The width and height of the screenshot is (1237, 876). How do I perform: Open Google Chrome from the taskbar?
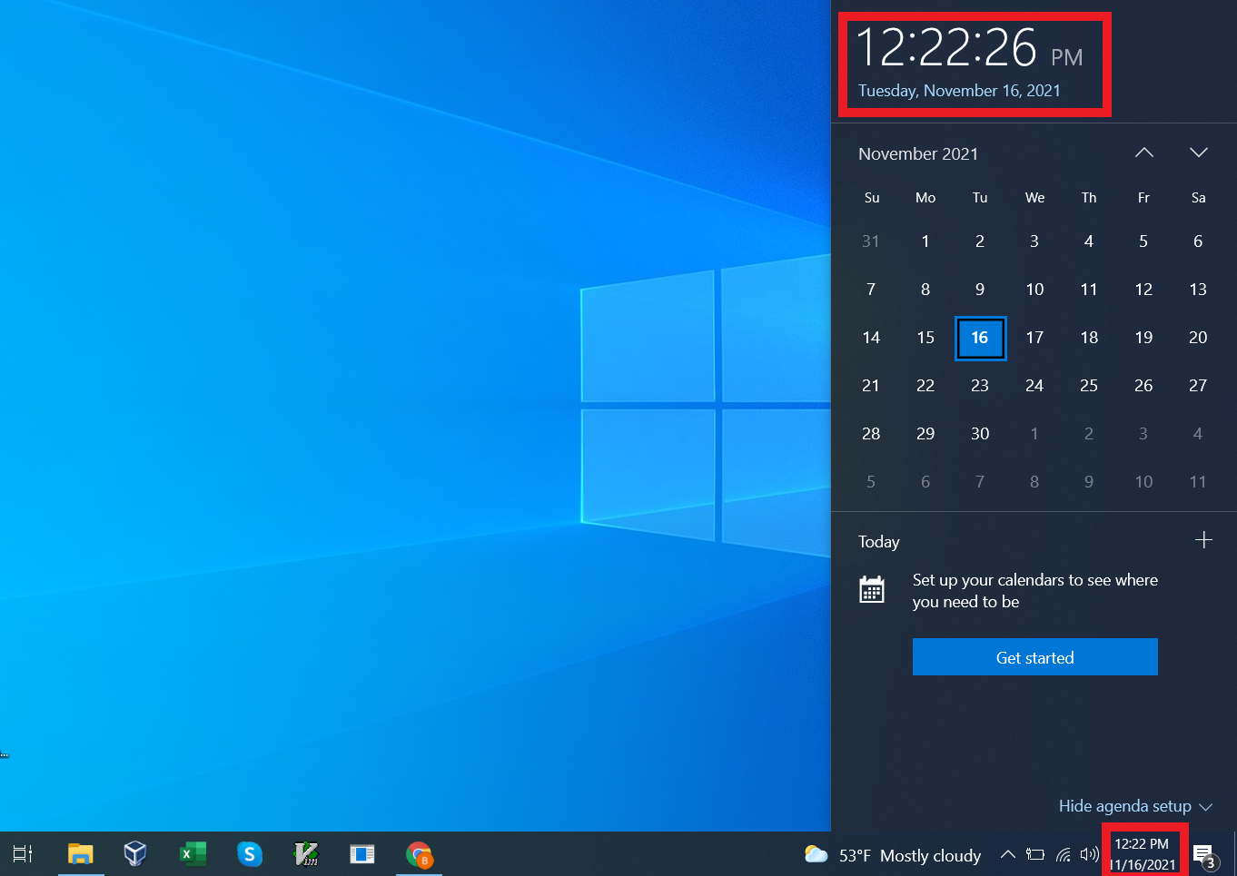(419, 854)
